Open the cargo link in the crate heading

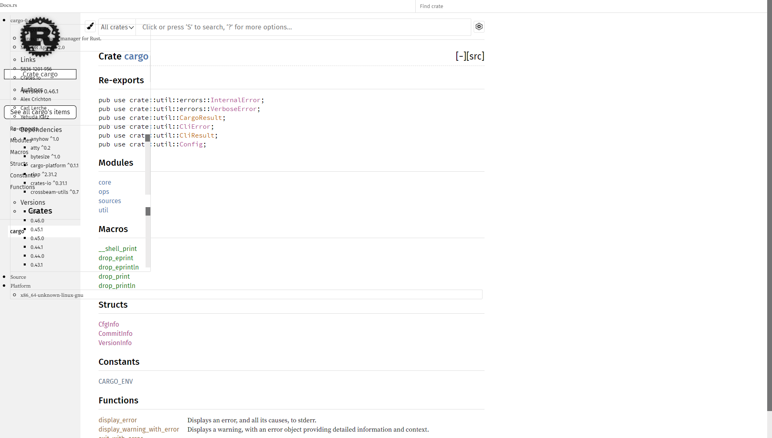(x=136, y=56)
